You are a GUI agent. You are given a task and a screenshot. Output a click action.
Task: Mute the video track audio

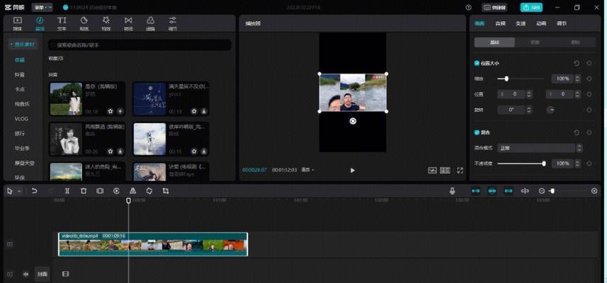[26, 274]
